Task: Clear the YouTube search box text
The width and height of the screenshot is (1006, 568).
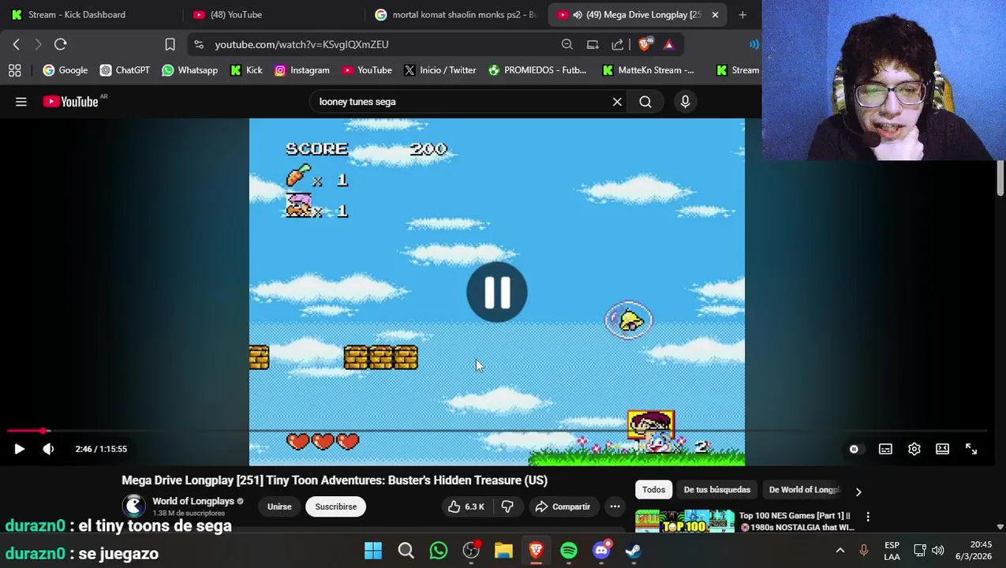Action: pyautogui.click(x=617, y=102)
